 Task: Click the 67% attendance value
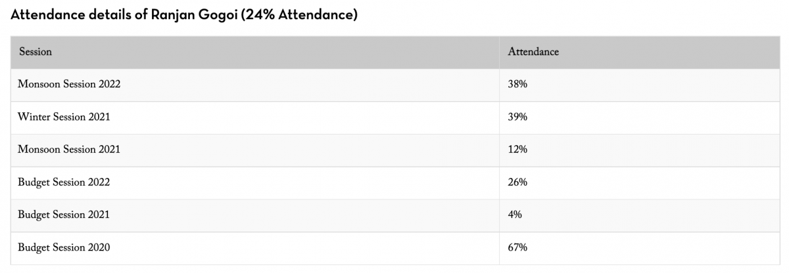(517, 247)
